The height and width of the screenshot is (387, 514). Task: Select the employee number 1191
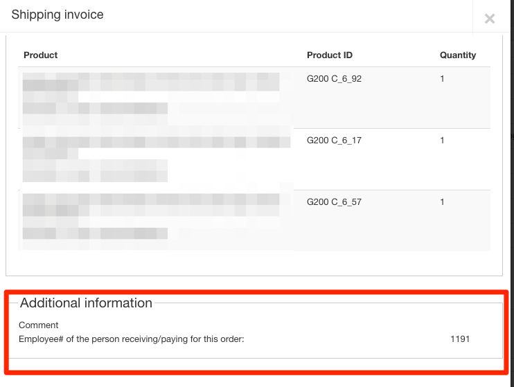coord(459,339)
